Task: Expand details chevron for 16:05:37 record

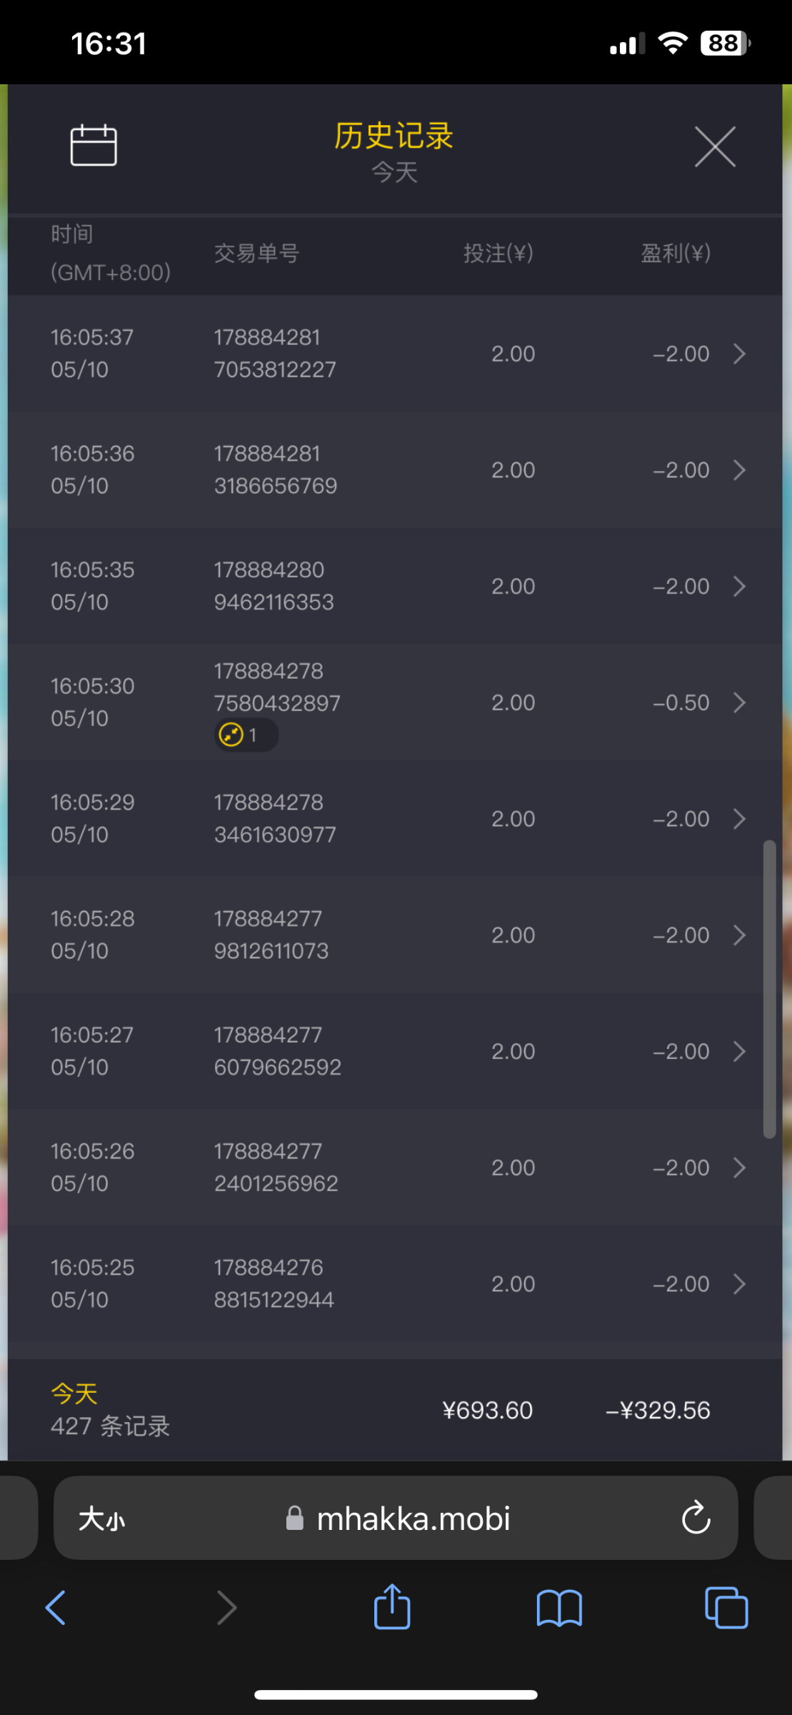Action: point(740,354)
